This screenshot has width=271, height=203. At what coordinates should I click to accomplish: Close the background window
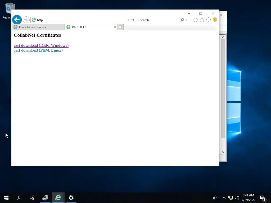(x=221, y=15)
